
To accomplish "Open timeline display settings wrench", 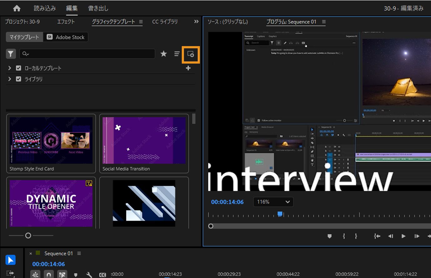I will coord(89,275).
